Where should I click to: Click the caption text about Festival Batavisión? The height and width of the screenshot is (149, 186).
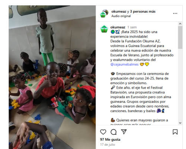pyautogui.click(x=141, y=99)
